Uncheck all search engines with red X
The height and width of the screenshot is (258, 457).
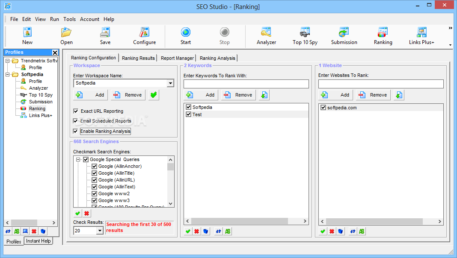click(x=86, y=214)
